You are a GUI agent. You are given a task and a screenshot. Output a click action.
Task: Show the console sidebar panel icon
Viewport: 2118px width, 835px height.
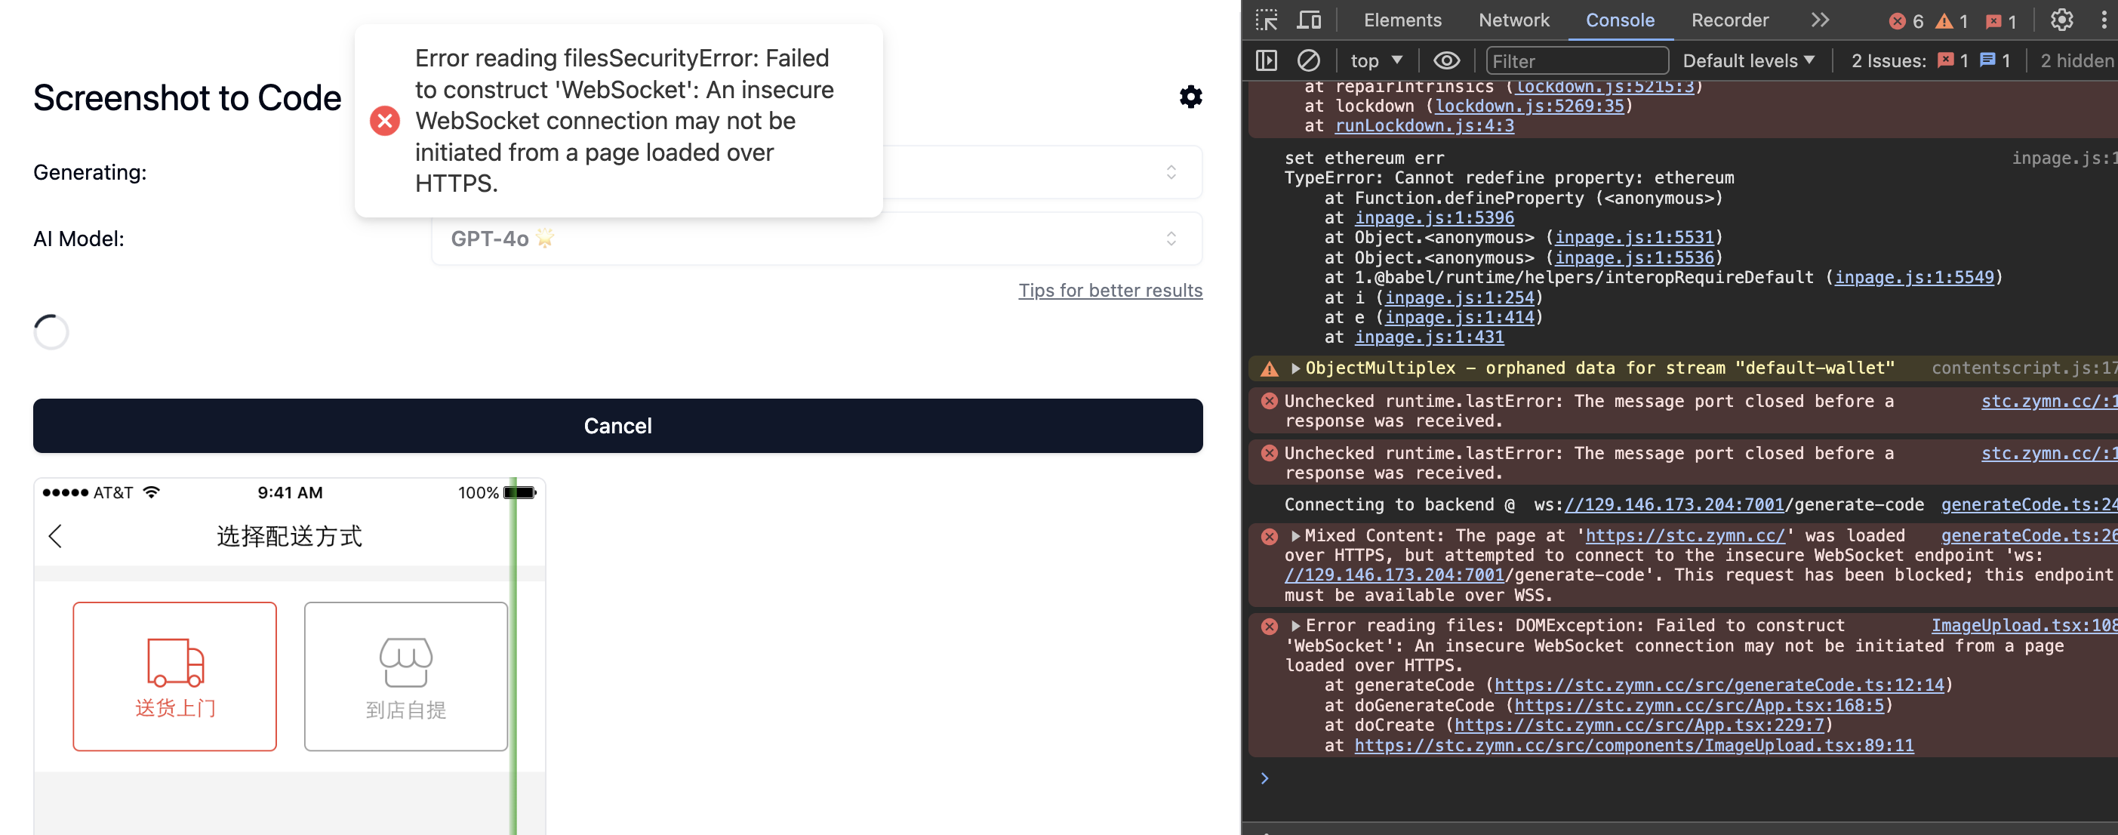pos(1267,61)
